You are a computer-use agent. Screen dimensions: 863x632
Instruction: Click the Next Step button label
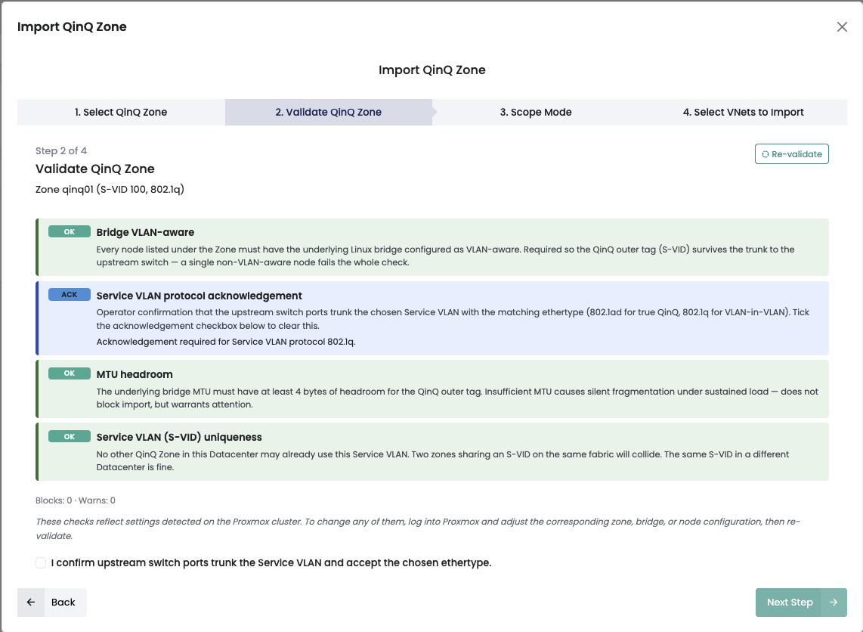tap(790, 603)
